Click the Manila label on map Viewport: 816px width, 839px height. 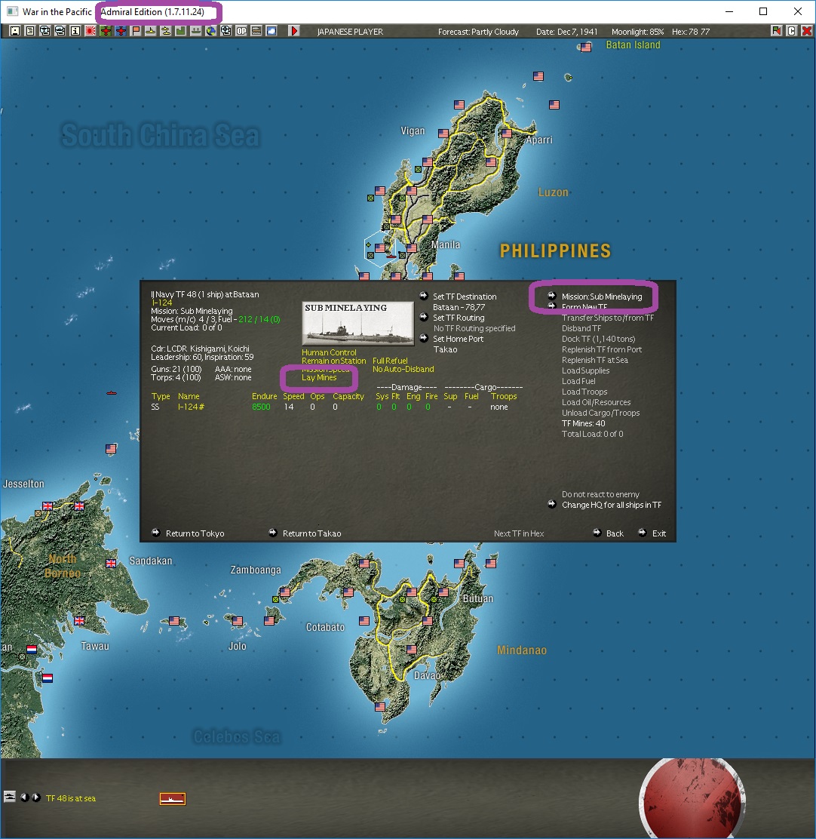click(x=446, y=244)
